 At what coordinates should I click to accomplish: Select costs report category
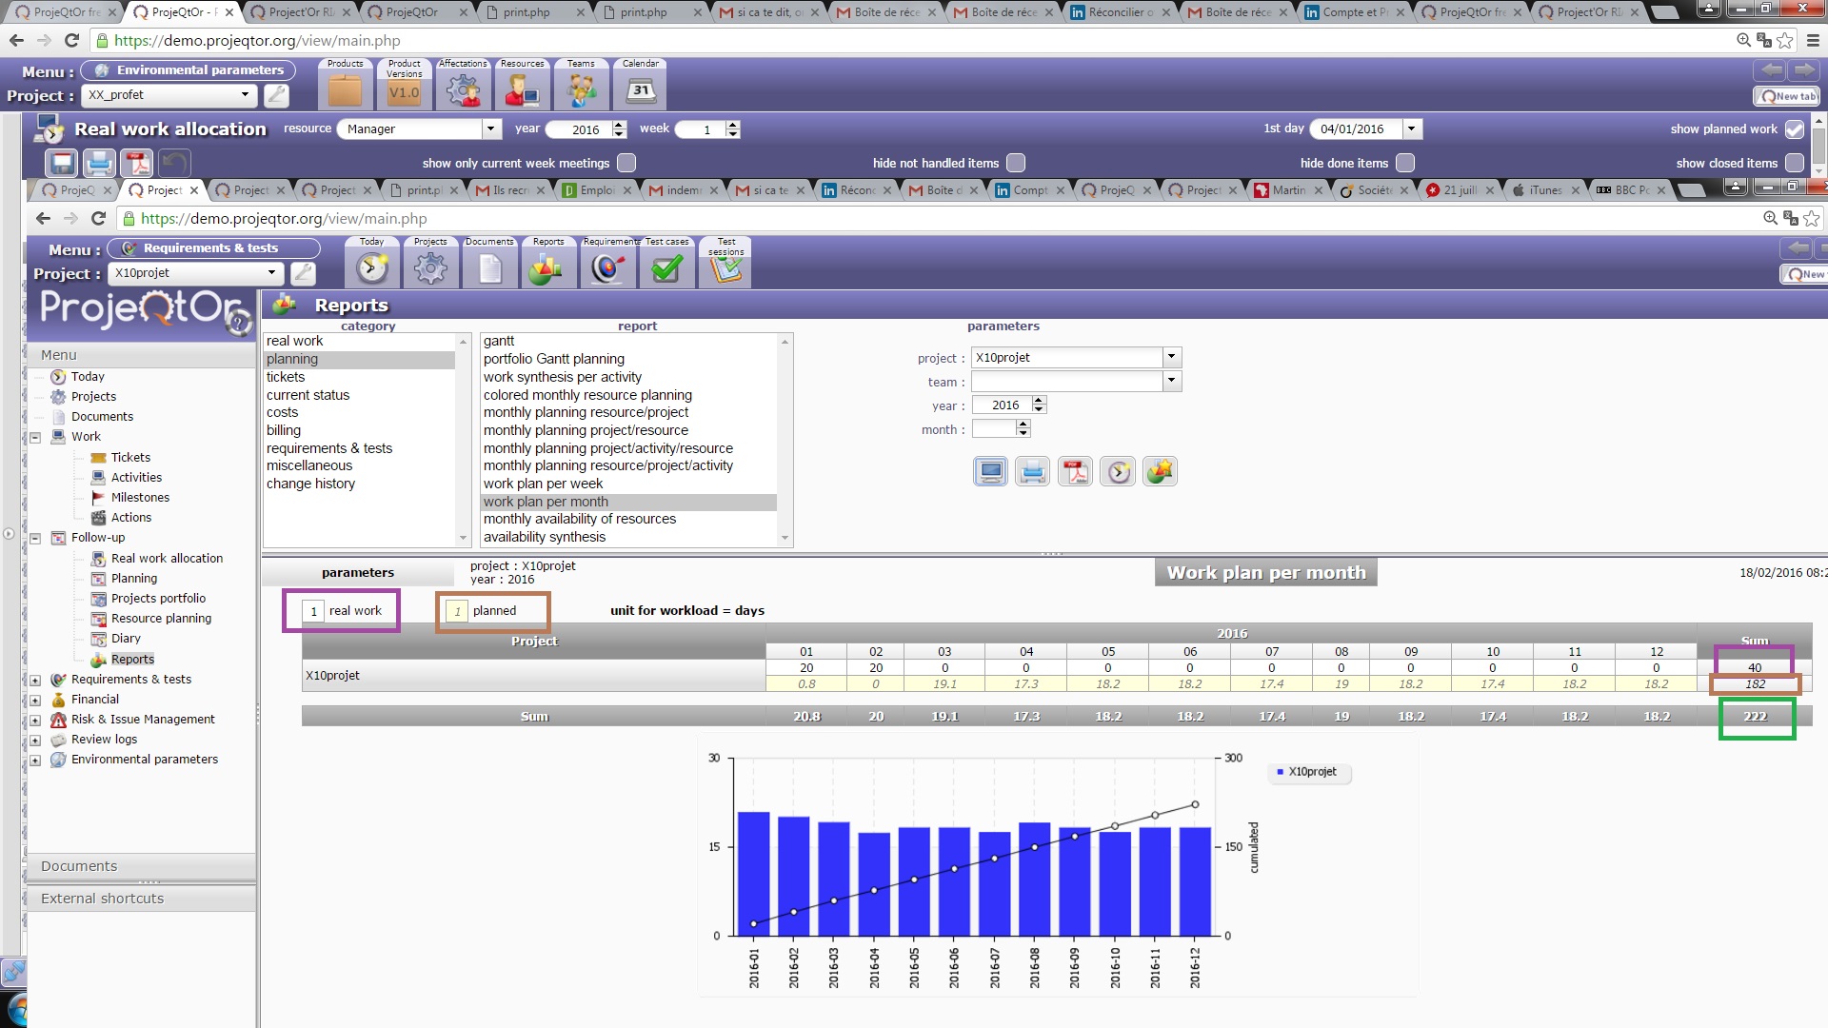point(283,412)
